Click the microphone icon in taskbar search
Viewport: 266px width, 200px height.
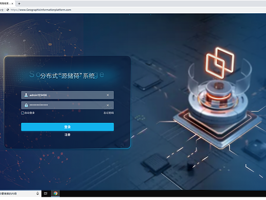tap(37, 193)
